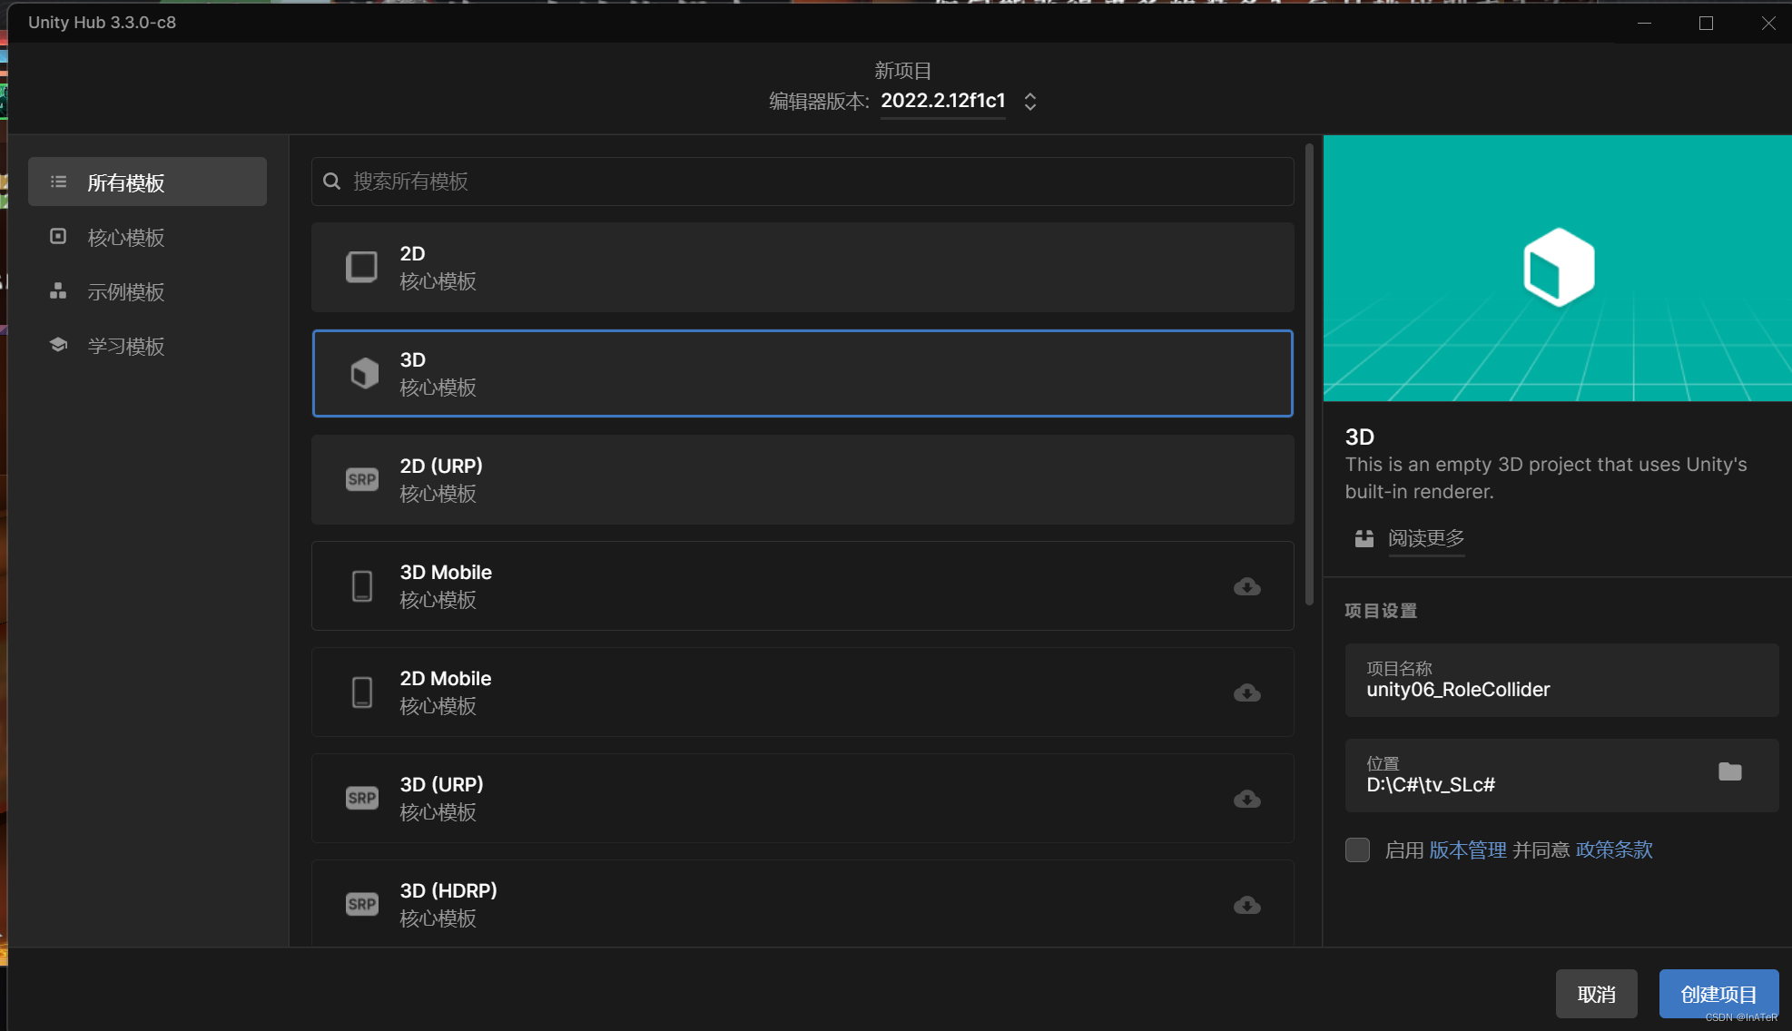Image resolution: width=1792 pixels, height=1031 pixels.
Task: Open the 政策条款 link
Action: (1613, 849)
